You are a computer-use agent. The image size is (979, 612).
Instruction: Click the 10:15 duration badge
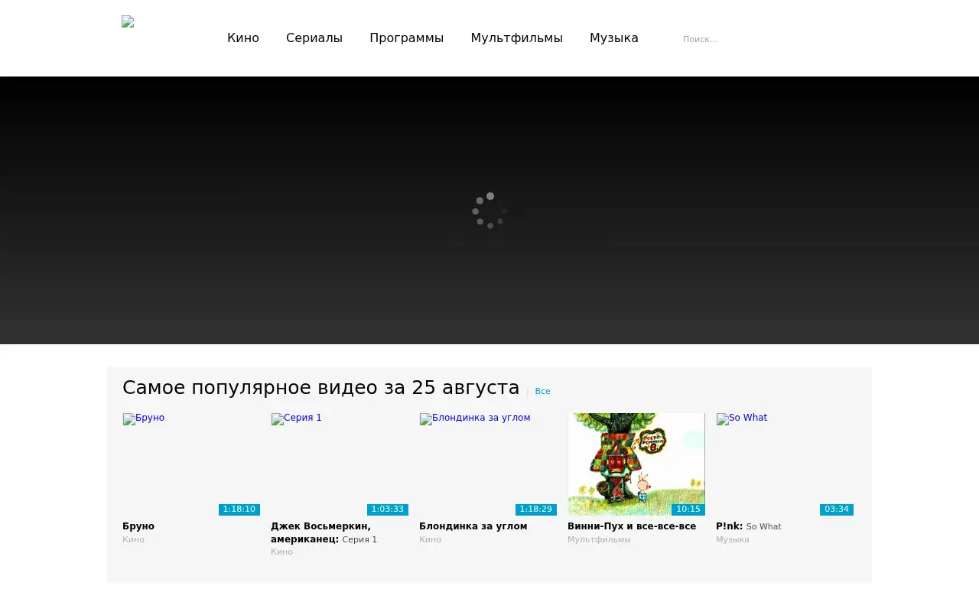pos(688,509)
